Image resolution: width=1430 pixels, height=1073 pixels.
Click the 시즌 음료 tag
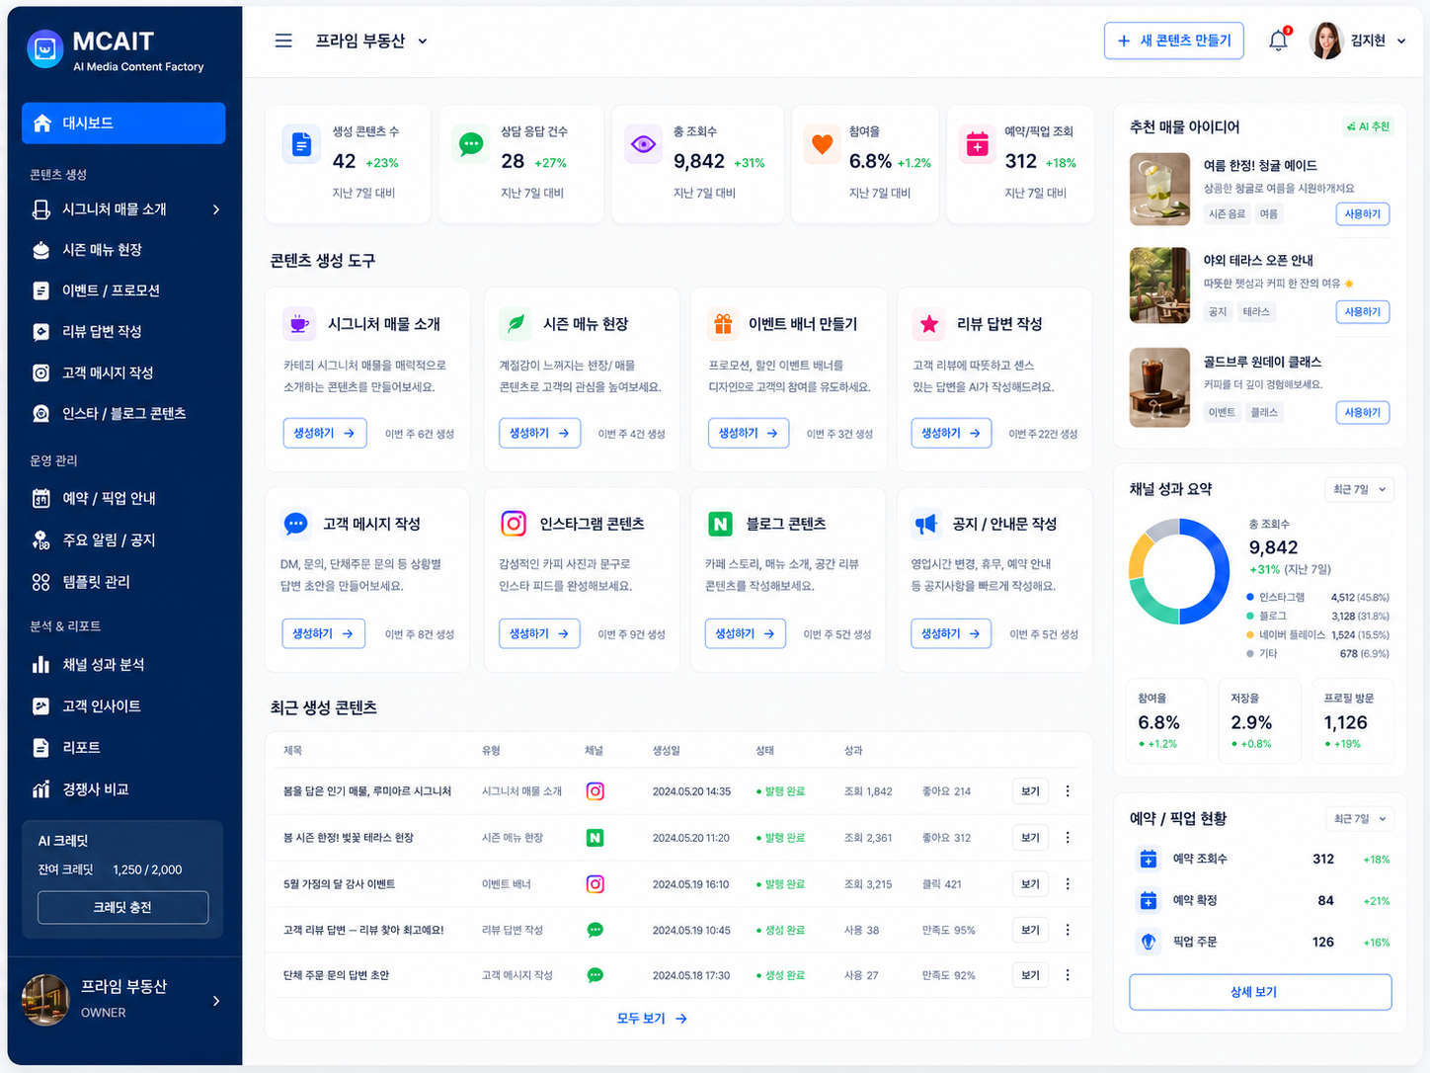(1228, 213)
